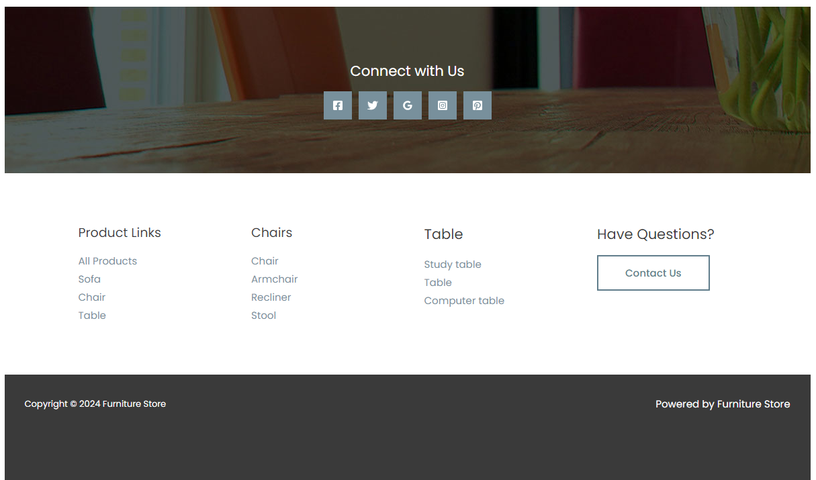This screenshot has width=816, height=480.
Task: Open the Instagram social icon
Action: (443, 105)
